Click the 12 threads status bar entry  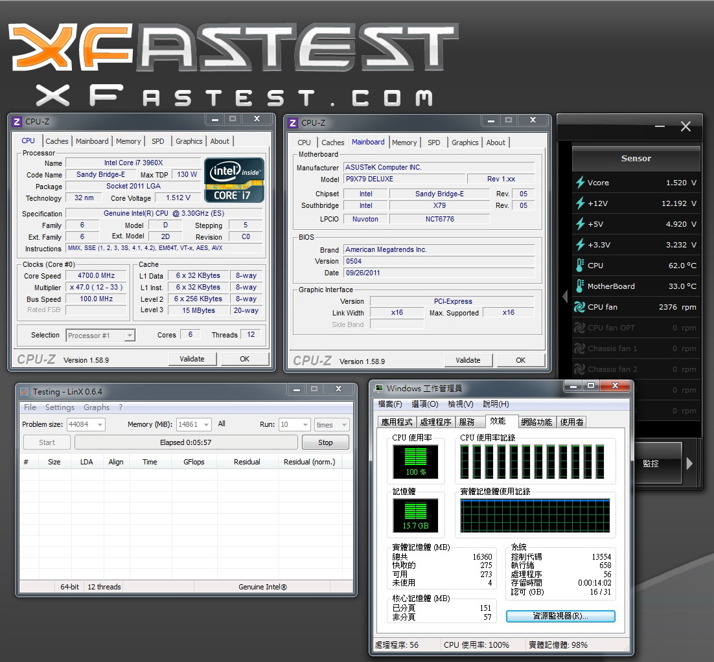104,587
